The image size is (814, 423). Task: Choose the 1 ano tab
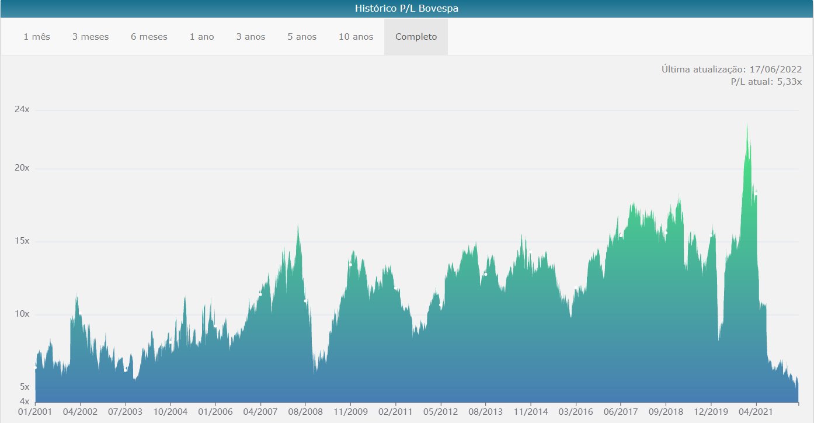(202, 37)
